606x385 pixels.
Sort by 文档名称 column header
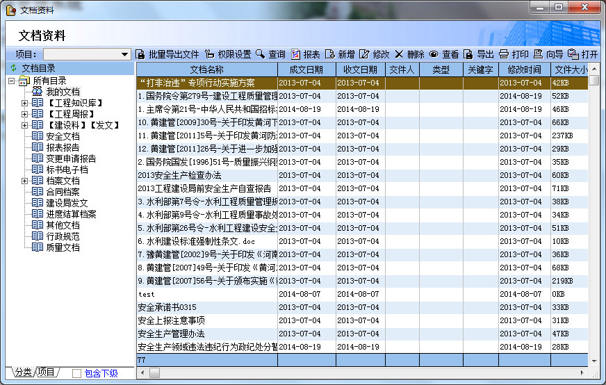(x=206, y=69)
